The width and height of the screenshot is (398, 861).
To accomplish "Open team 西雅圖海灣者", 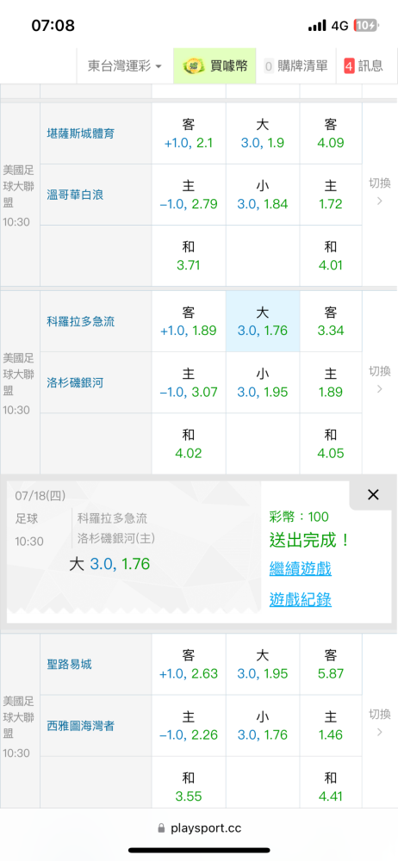I will coord(81,725).
